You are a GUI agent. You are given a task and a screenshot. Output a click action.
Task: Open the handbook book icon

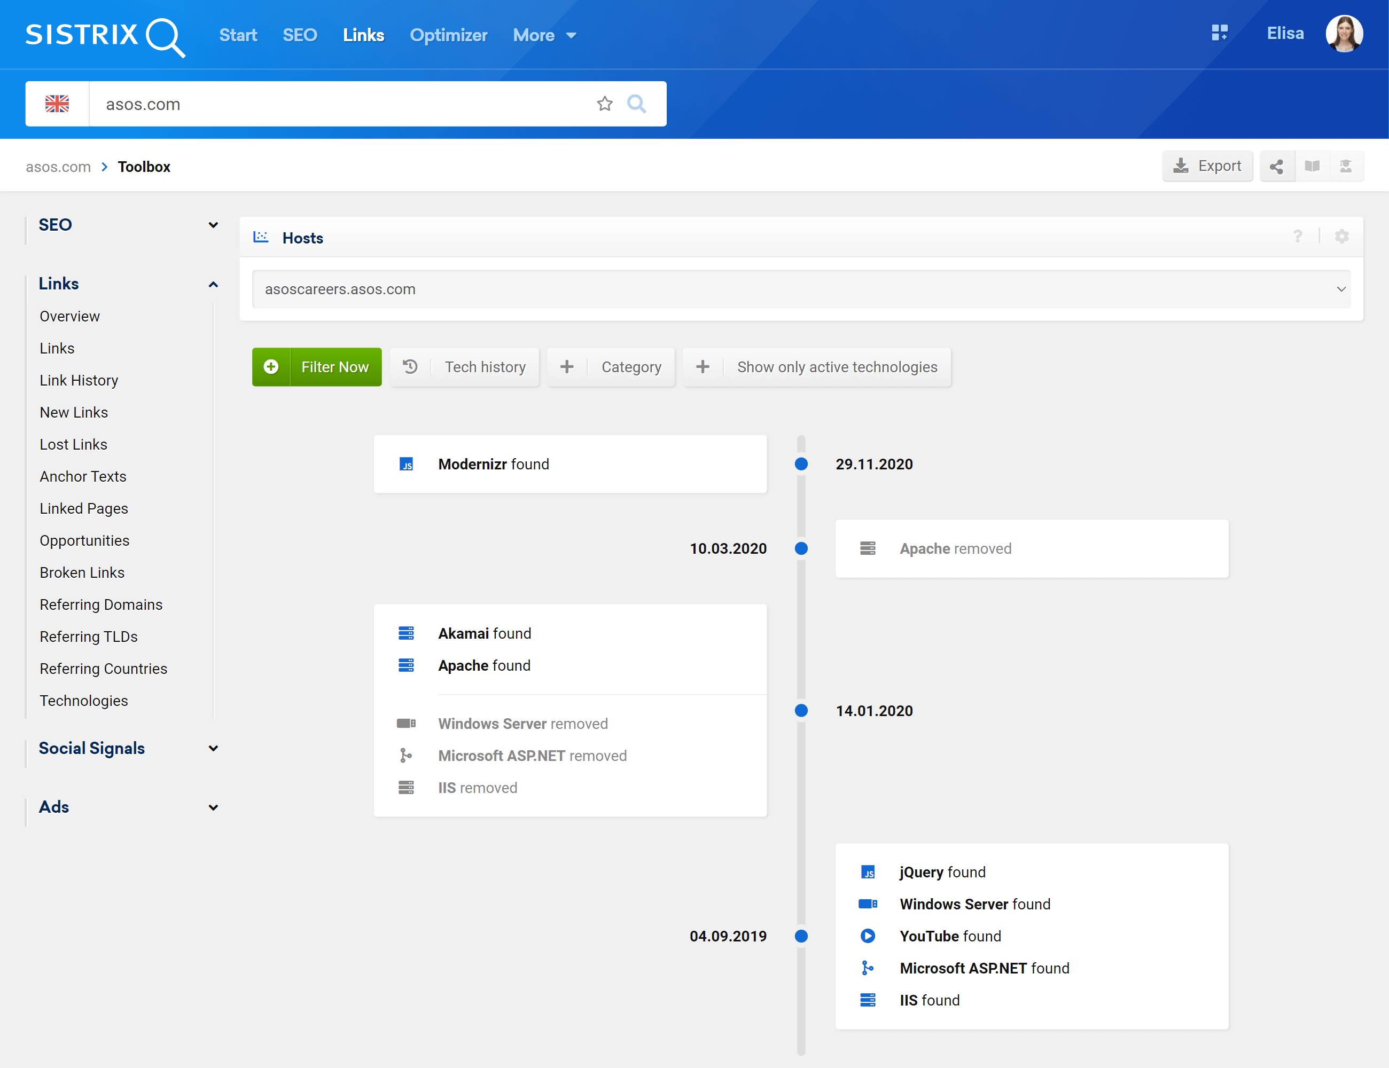(1312, 167)
